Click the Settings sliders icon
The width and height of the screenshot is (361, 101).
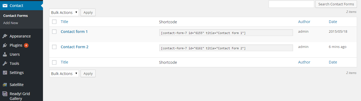(x=5, y=73)
